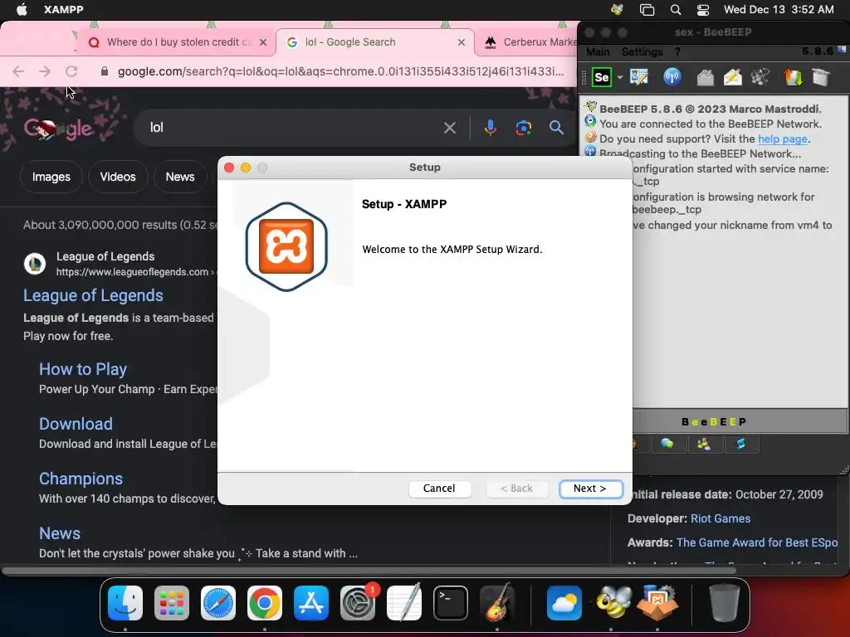This screenshot has width=850, height=637.
Task: Open Terminal from the Dock
Action: tap(451, 603)
